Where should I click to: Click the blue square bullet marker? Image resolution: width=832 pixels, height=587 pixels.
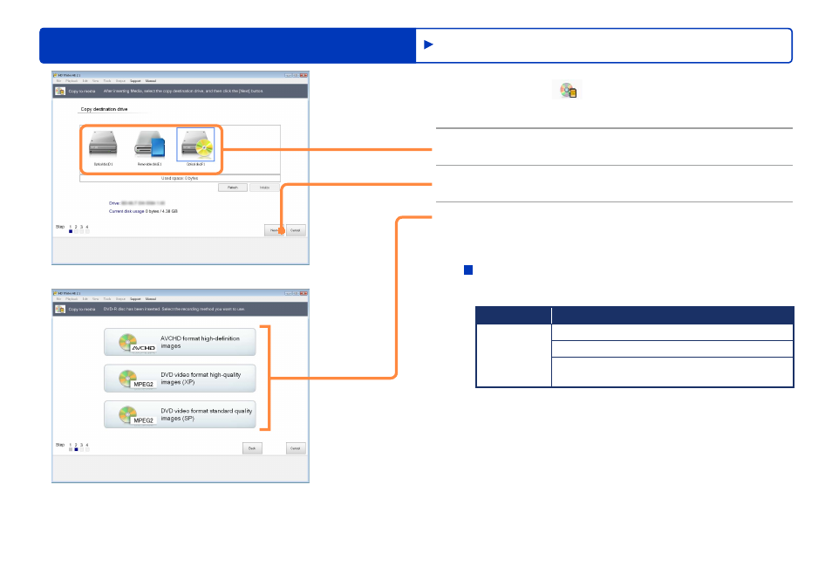(468, 270)
